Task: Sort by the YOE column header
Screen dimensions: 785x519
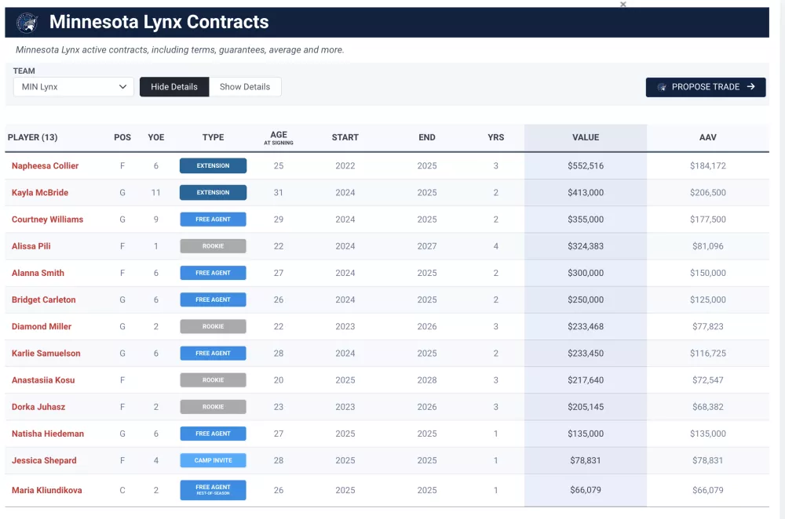Action: 155,137
